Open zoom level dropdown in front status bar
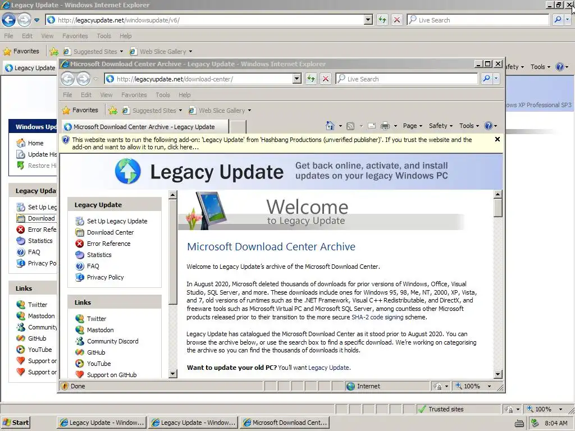 tap(489, 386)
